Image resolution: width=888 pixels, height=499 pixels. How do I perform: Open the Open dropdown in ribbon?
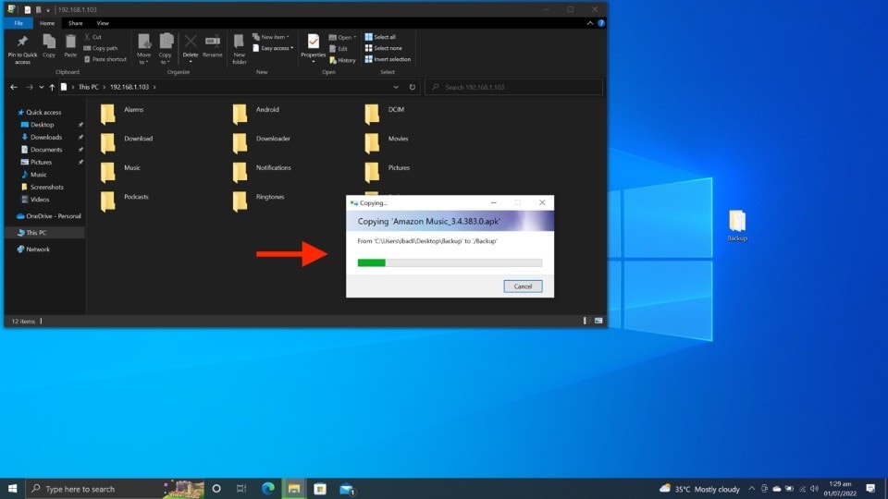click(x=342, y=37)
